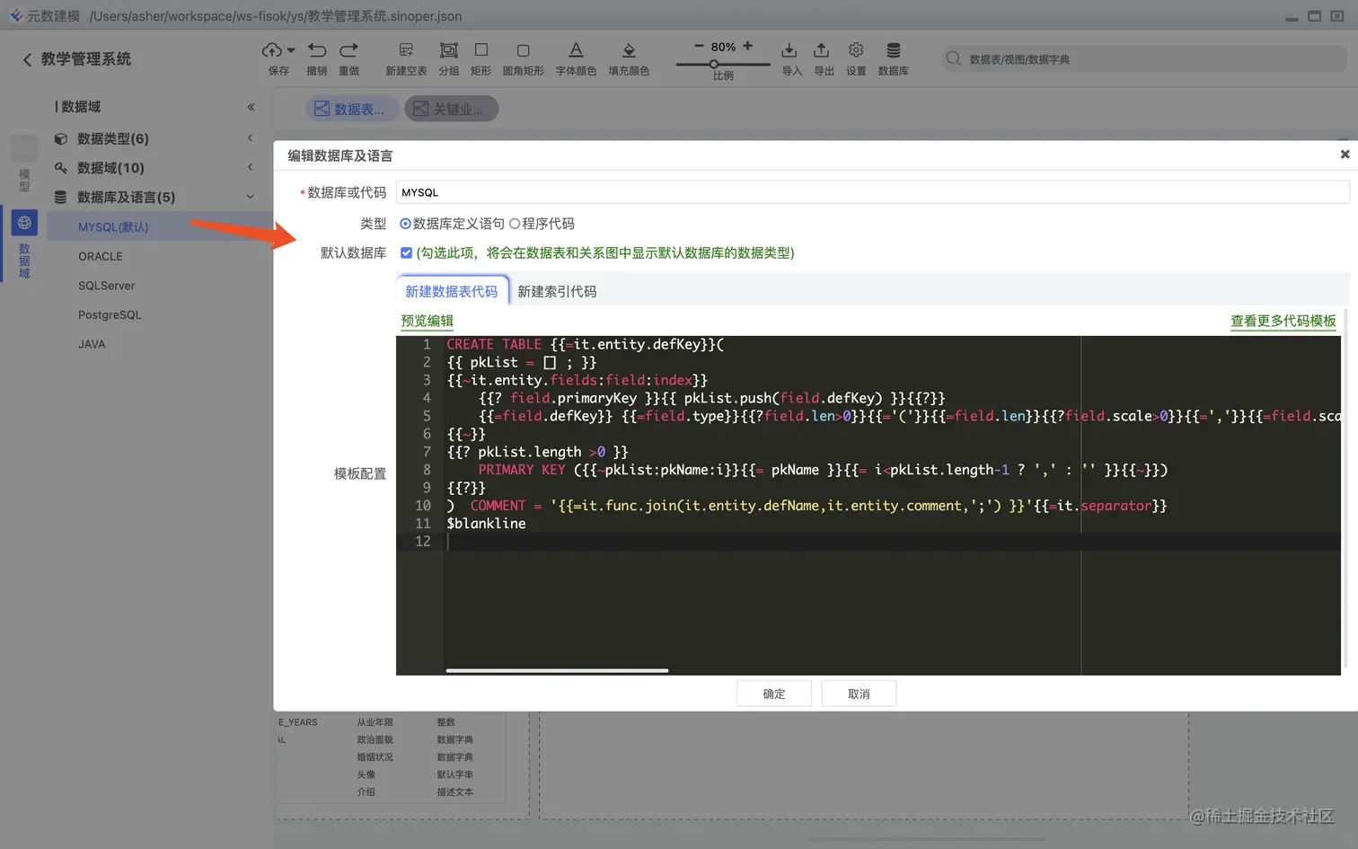
Task: Expand the 数据类型(6) section chevron
Action: tap(251, 138)
